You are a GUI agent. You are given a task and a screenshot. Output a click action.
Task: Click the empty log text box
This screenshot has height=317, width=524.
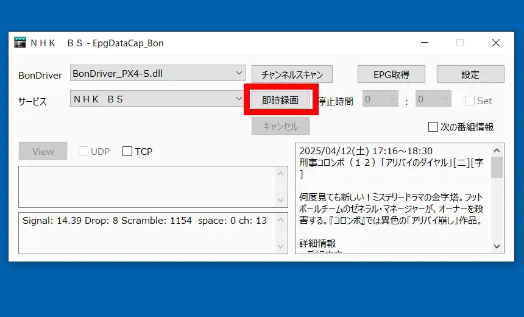[x=153, y=187]
